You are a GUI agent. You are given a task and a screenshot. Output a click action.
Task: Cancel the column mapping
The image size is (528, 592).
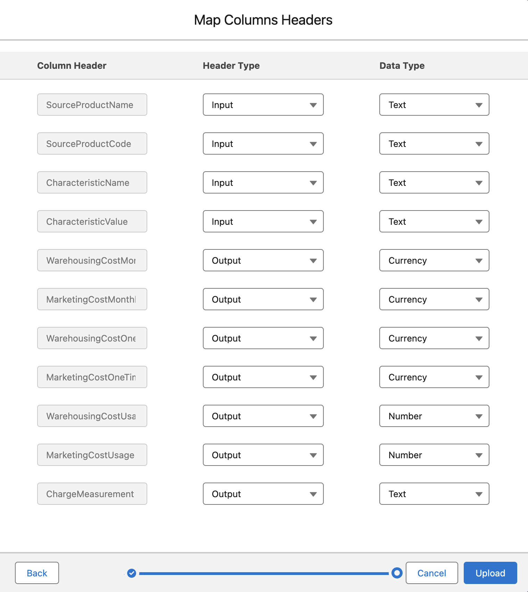click(x=432, y=573)
